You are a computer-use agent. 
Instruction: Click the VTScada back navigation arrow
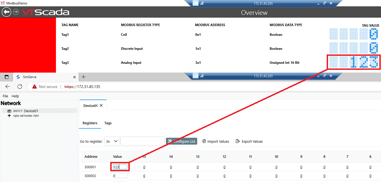pos(6,12)
